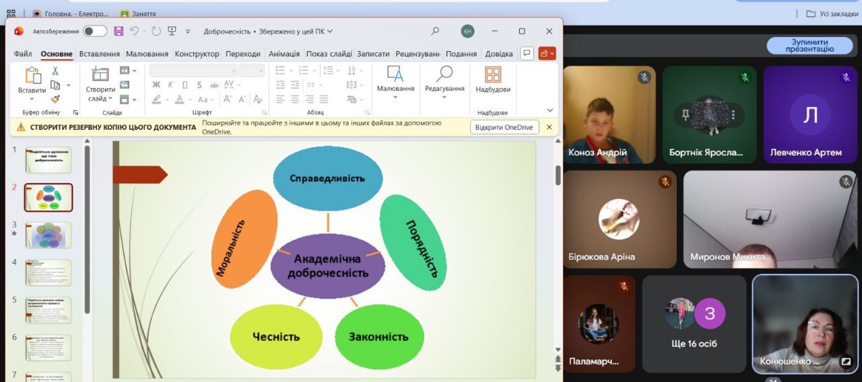The height and width of the screenshot is (382, 862).
Task: Collapse the ribbon using the chevron
Action: pos(550,110)
